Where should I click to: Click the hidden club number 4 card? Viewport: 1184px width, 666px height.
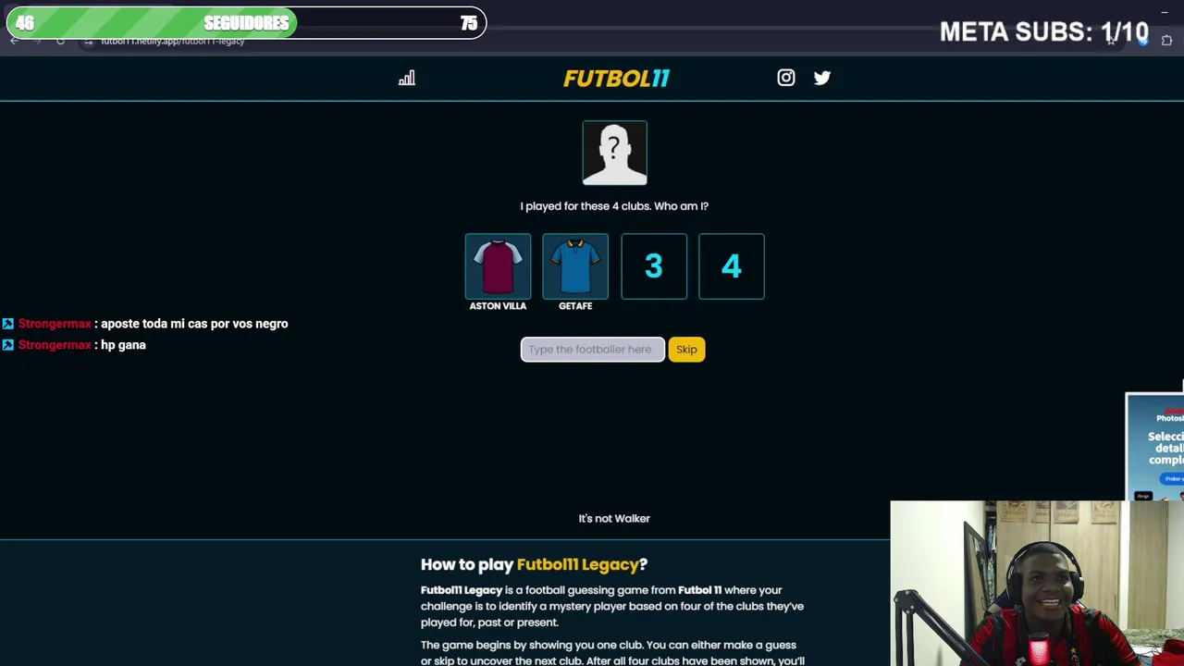(732, 266)
